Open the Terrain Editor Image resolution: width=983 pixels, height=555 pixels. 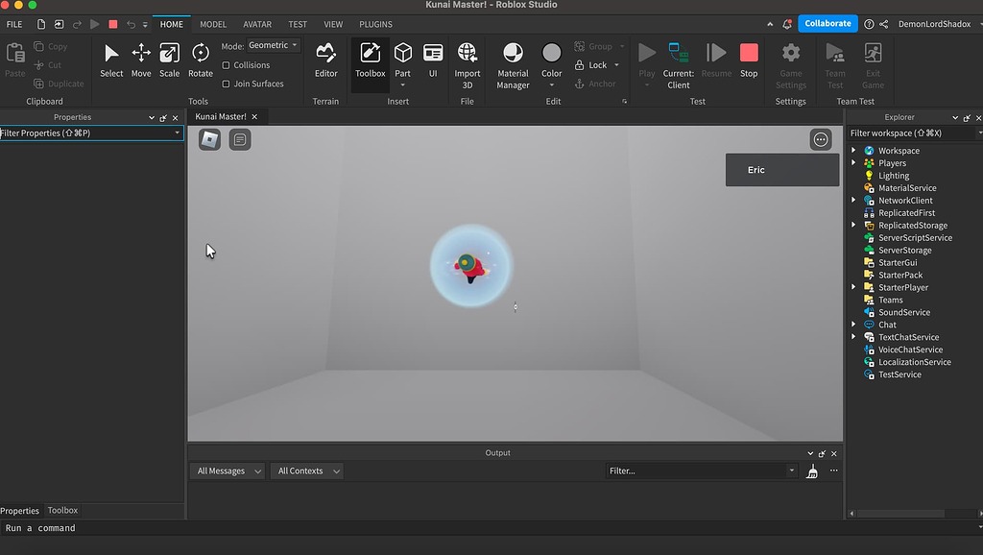click(x=325, y=60)
